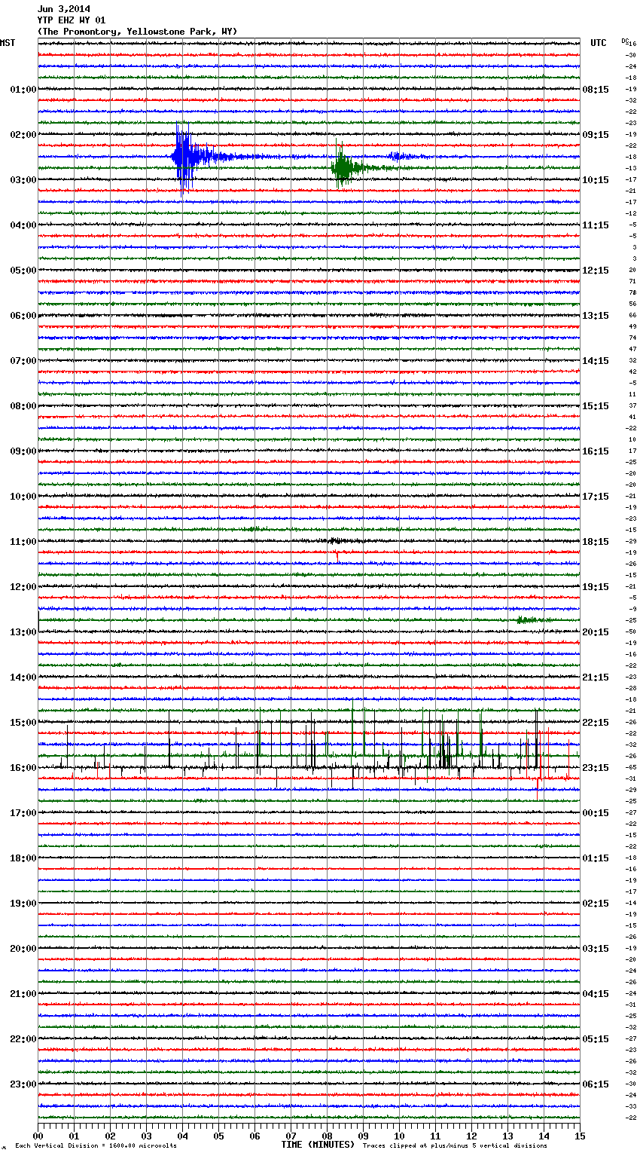Click The Promontory, Yellowstone Park location title

coord(137,32)
